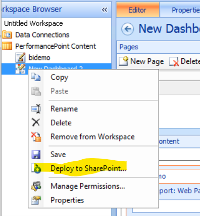
Task: Collapse the Workspace Browser pane chevrons
Action: [x=105, y=10]
